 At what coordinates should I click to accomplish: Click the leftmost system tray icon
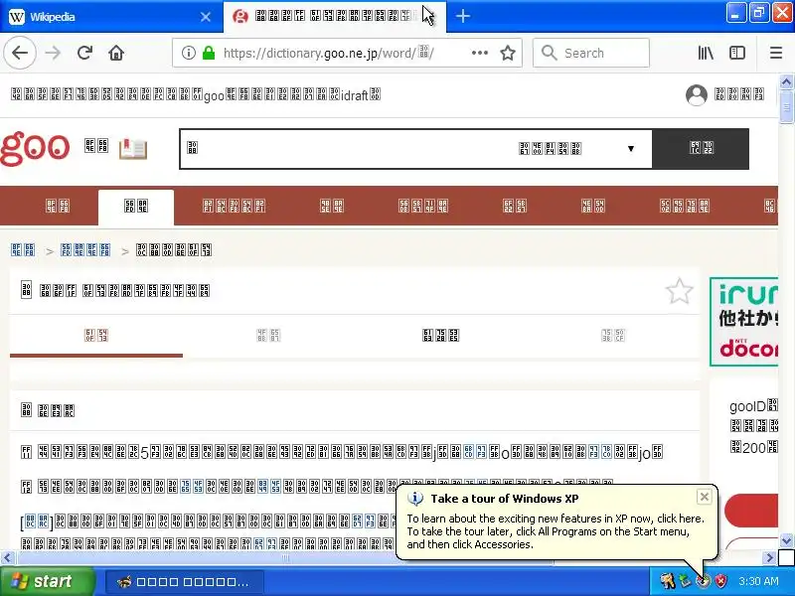coord(667,581)
